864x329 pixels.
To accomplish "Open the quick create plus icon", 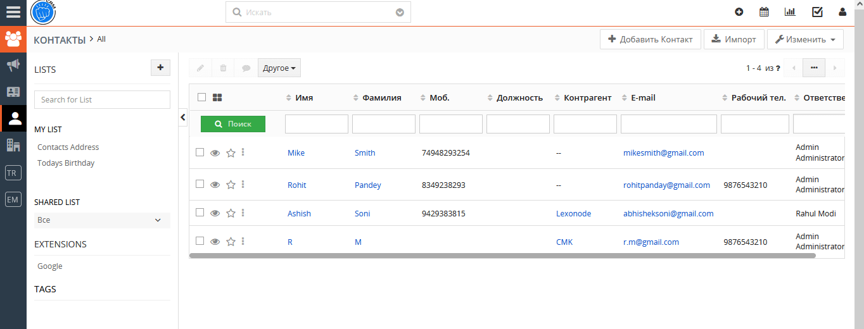I will click(739, 11).
